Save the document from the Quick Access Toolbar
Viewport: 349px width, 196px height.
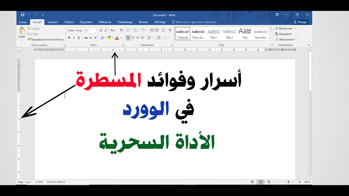coord(23,15)
